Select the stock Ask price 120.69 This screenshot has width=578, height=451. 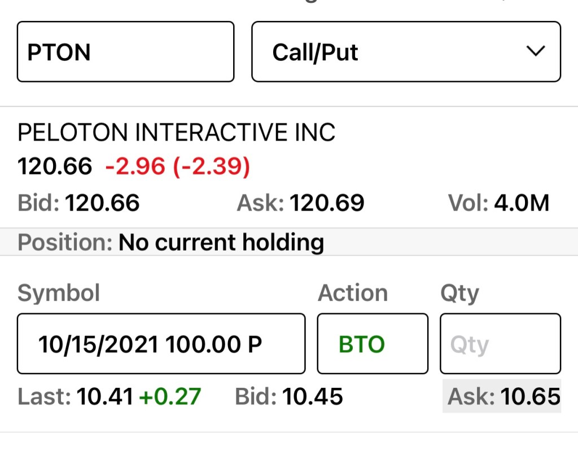pyautogui.click(x=327, y=203)
